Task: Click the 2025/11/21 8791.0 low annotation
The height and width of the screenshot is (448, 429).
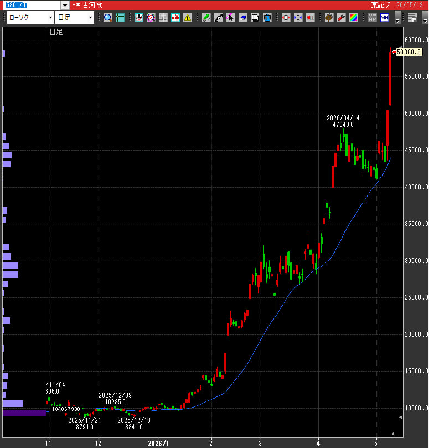Action: point(85,424)
